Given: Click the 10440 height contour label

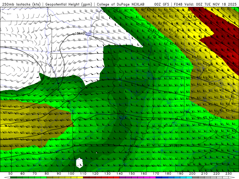Looking at the screenshot, I should [x=80, y=33].
